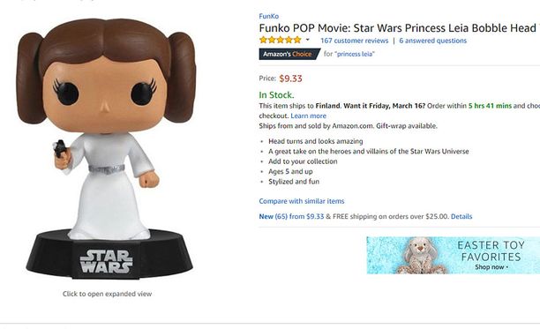540x329 pixels.
Task: View New (65) from $9.33 offers
Action: point(291,216)
